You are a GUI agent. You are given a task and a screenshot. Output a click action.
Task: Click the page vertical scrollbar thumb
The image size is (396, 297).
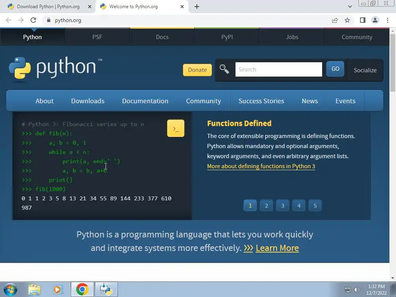tap(393, 63)
